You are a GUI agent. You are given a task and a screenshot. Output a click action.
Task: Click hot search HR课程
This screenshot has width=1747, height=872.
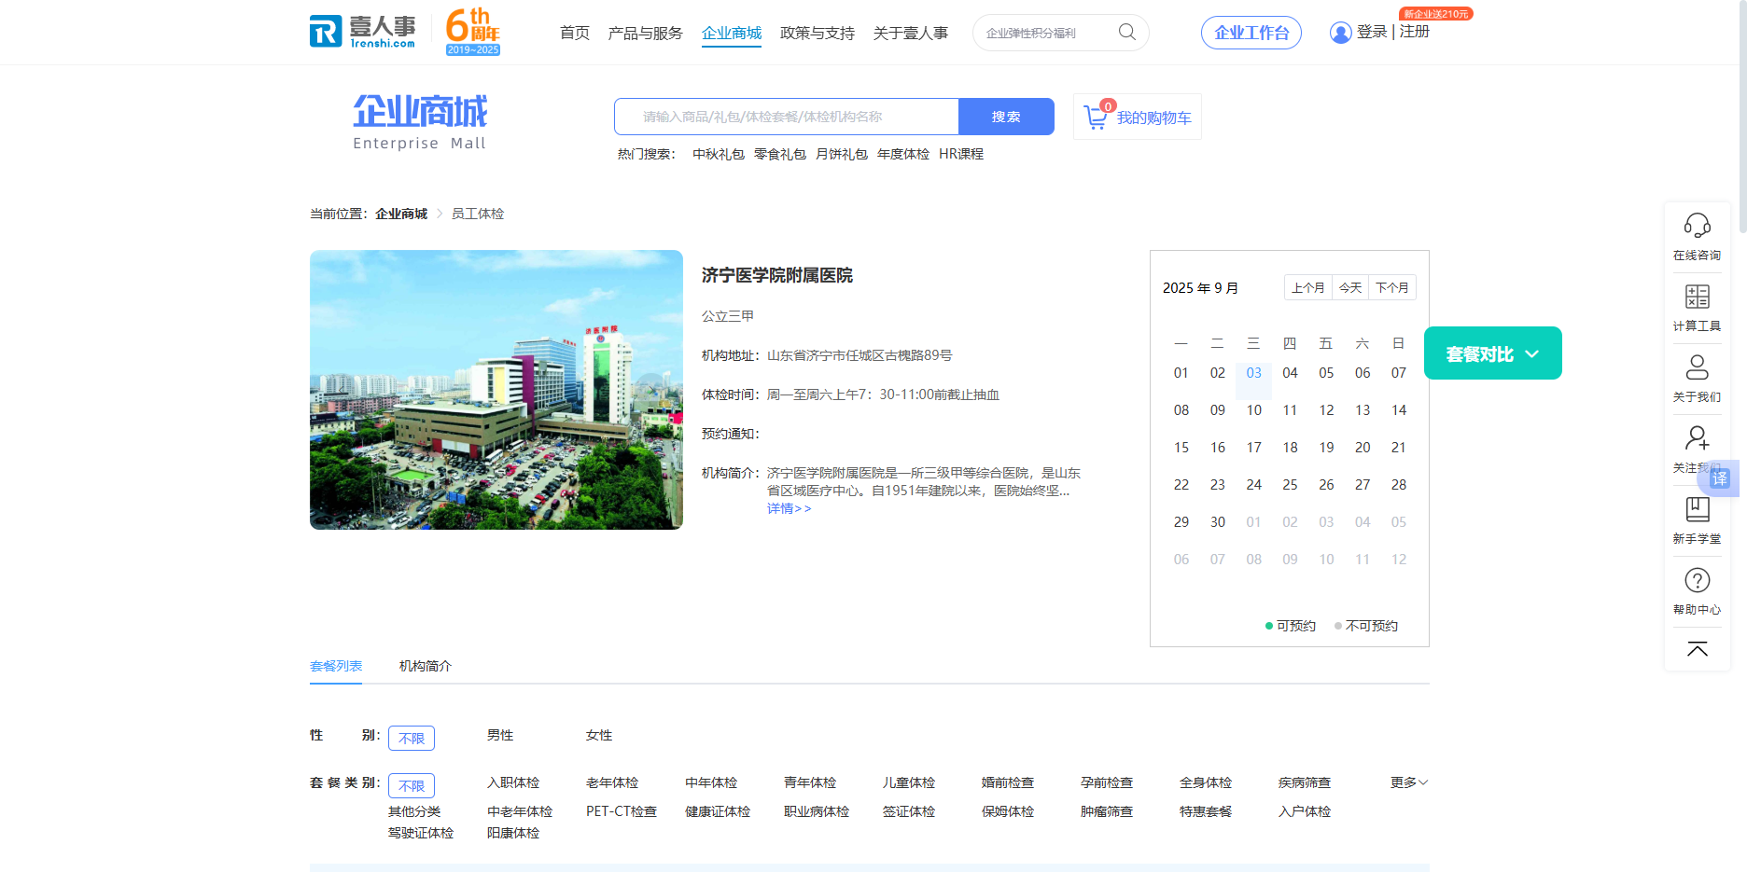tap(961, 154)
